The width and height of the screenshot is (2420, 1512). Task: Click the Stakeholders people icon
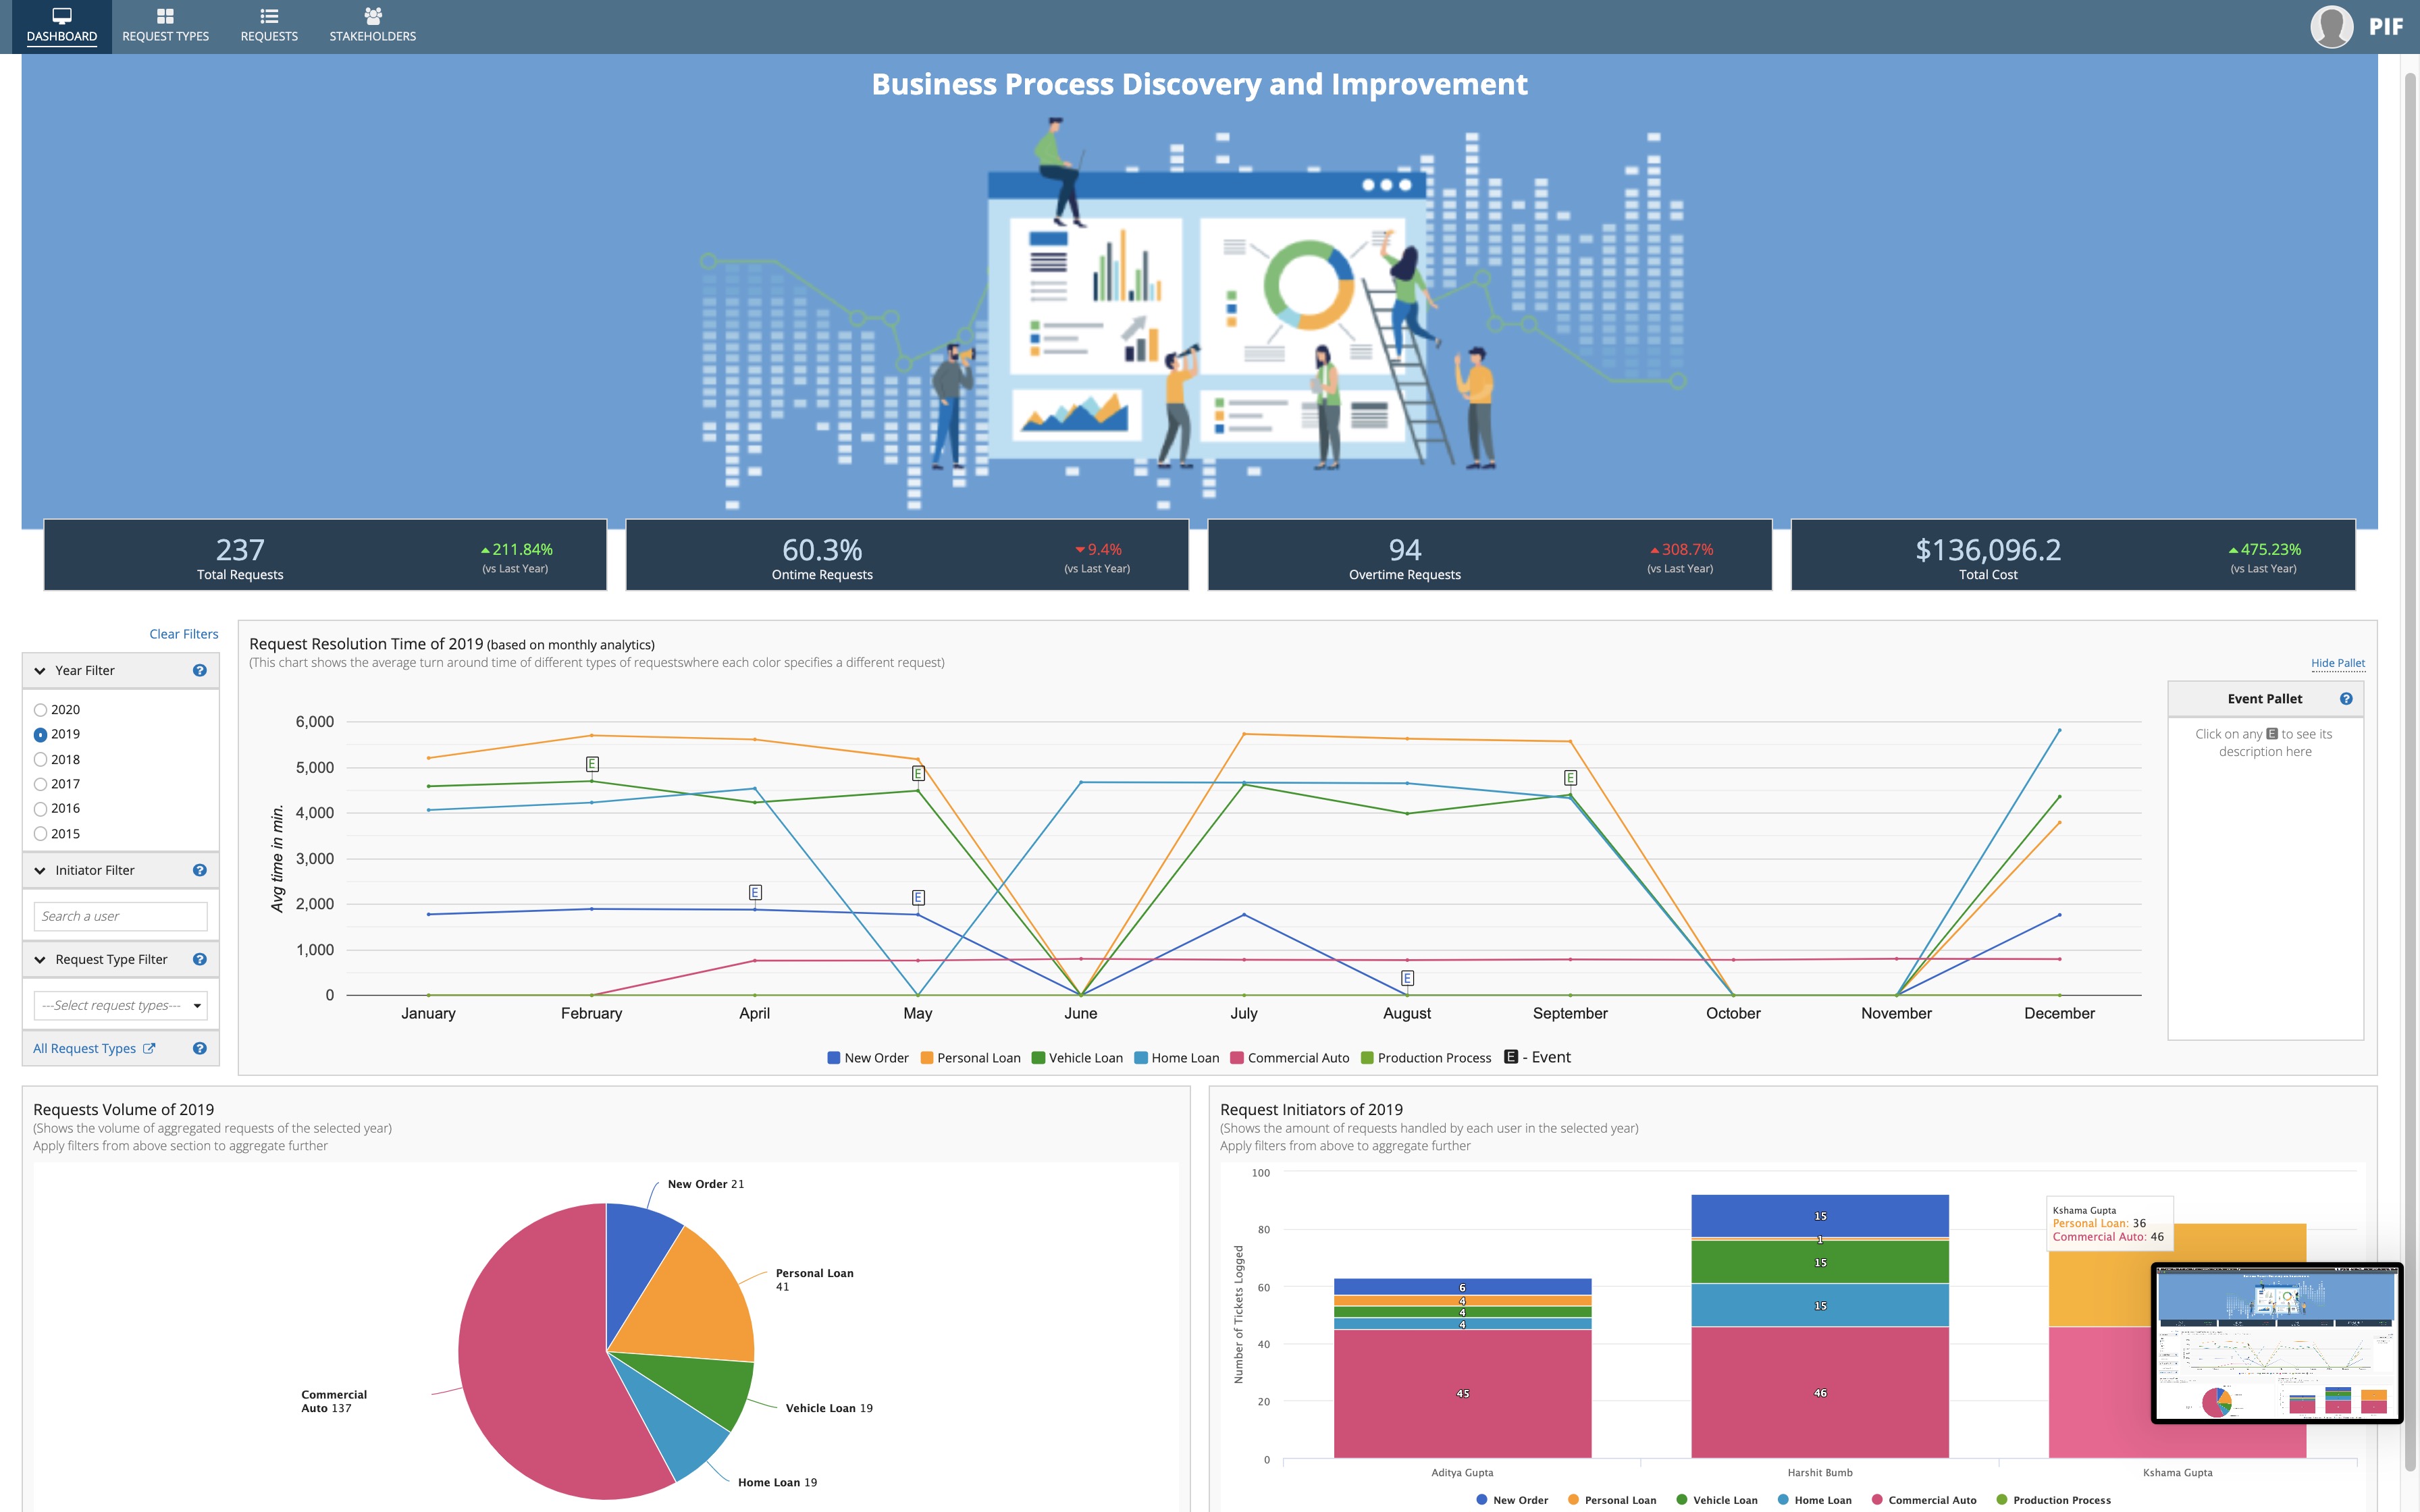coord(373,15)
